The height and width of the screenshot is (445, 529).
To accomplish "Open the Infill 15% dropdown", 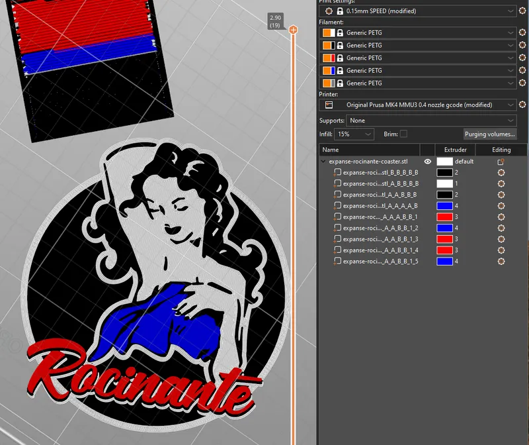I will point(354,134).
